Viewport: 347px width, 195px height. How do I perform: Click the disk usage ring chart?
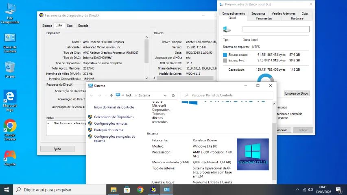(266, 78)
